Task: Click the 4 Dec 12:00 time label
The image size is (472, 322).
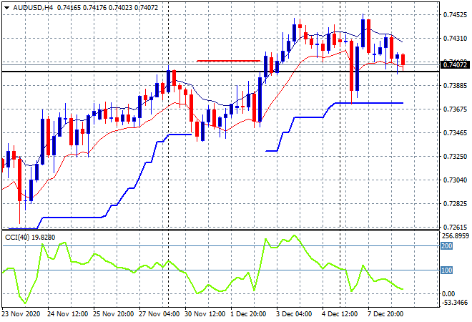Action: point(340,313)
